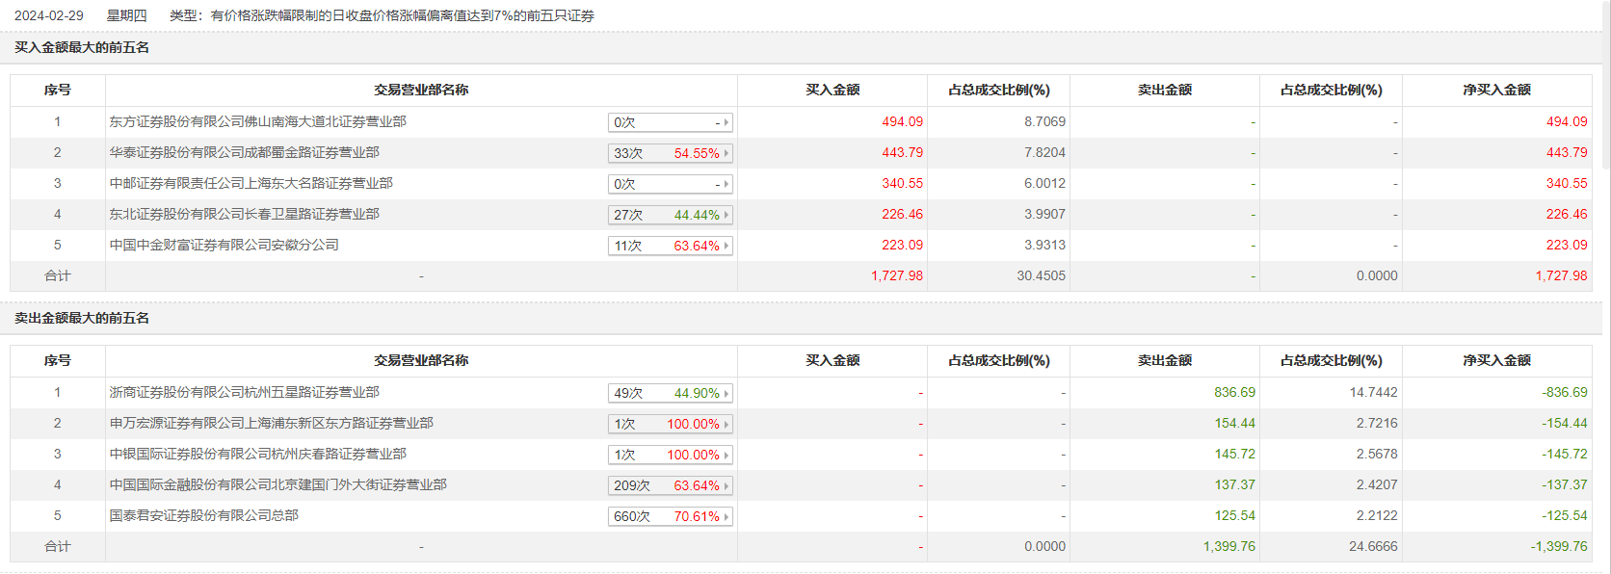Open 国泰君安证券股份有限公司总部 link
Image resolution: width=1611 pixels, height=574 pixels.
point(203,515)
